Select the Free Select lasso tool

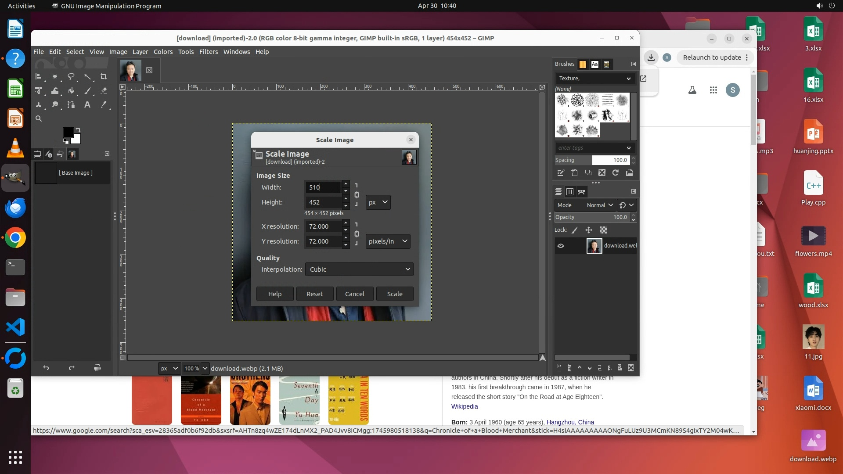pos(71,77)
